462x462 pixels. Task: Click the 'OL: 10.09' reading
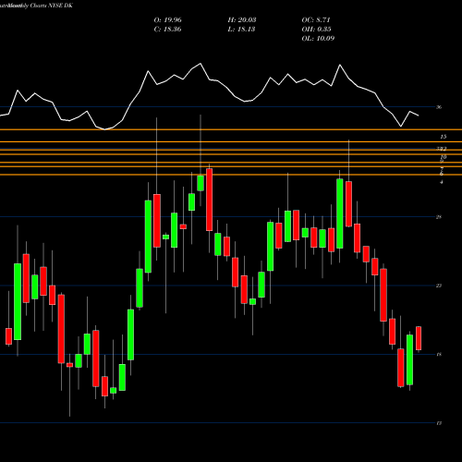(318, 39)
